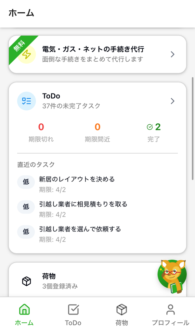Tap the 荷物 box icon in the card

[26, 281]
